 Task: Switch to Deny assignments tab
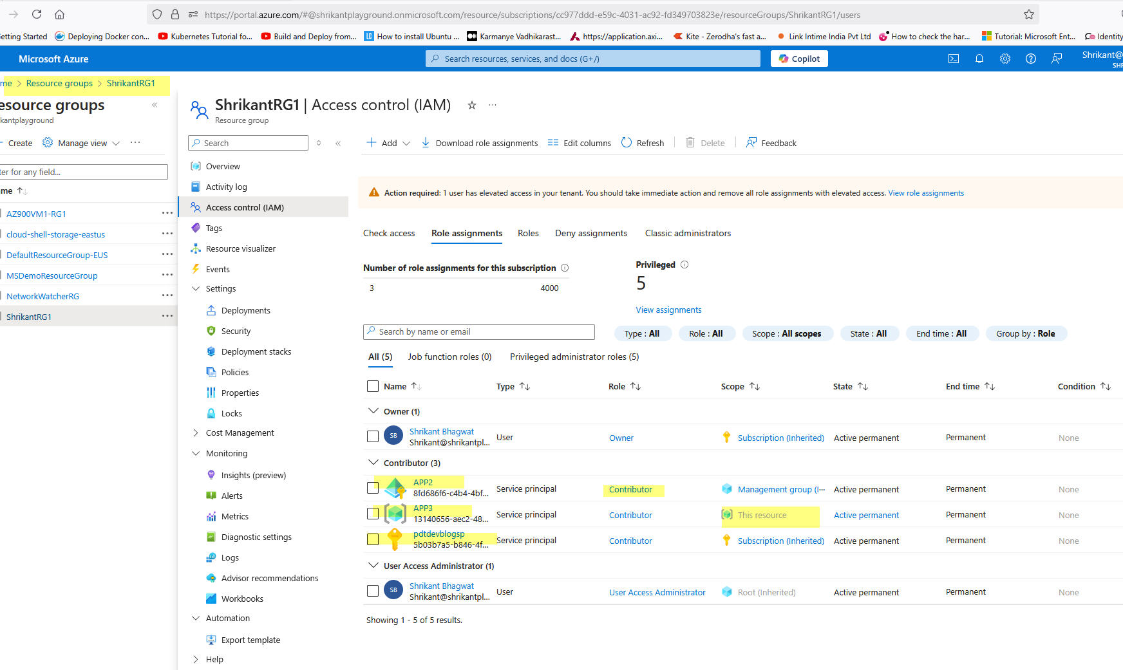591,233
